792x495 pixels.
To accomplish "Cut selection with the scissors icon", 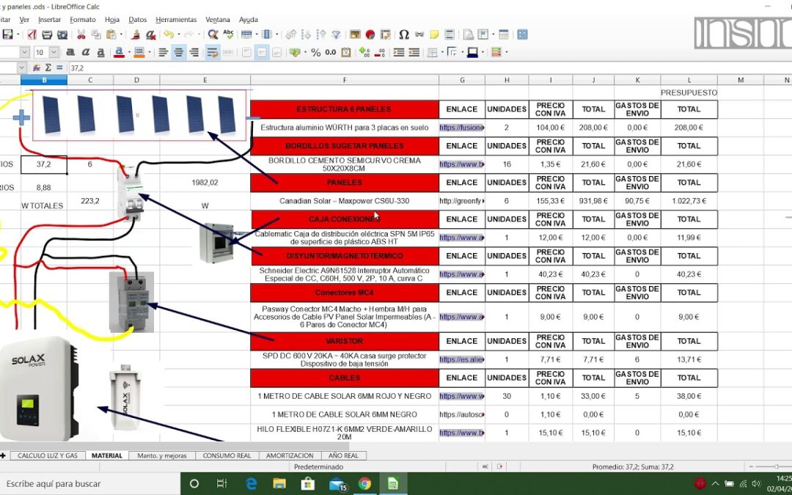I will (x=81, y=34).
